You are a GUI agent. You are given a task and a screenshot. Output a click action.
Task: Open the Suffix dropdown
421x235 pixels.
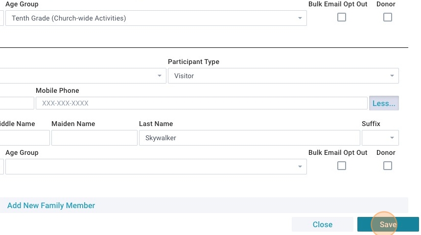(x=380, y=138)
